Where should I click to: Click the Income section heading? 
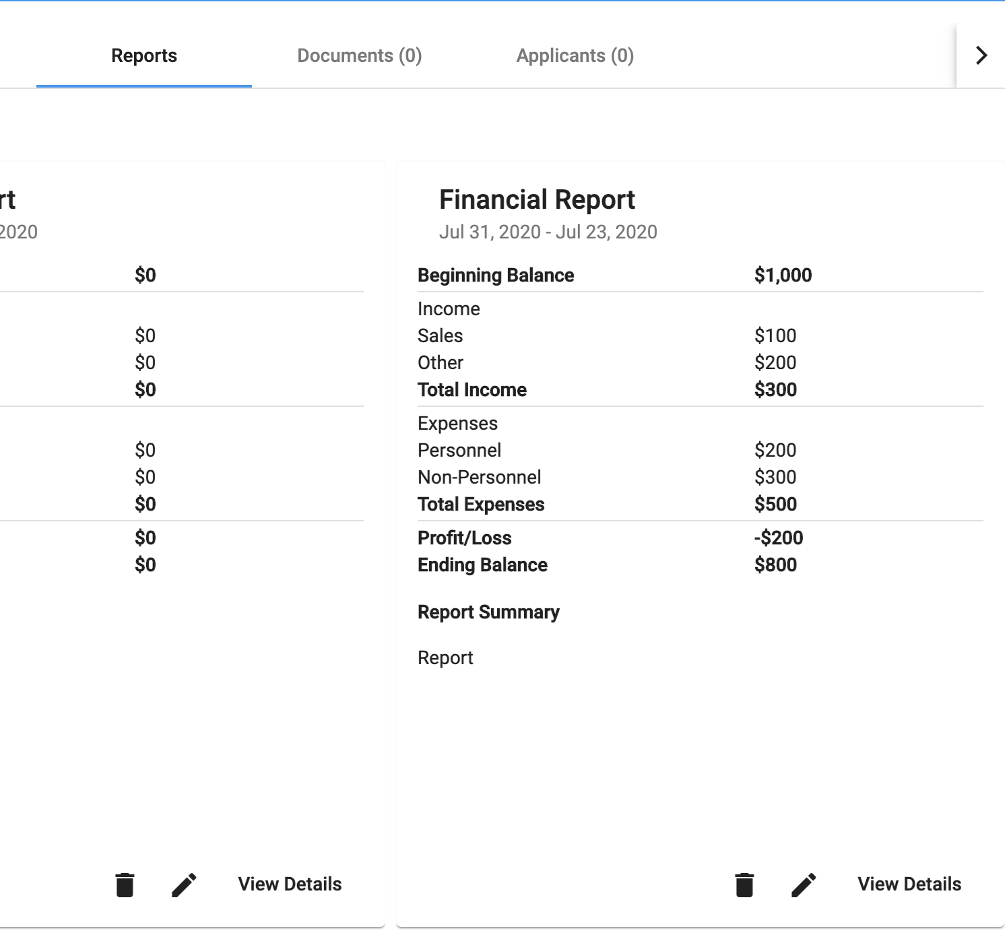[449, 309]
